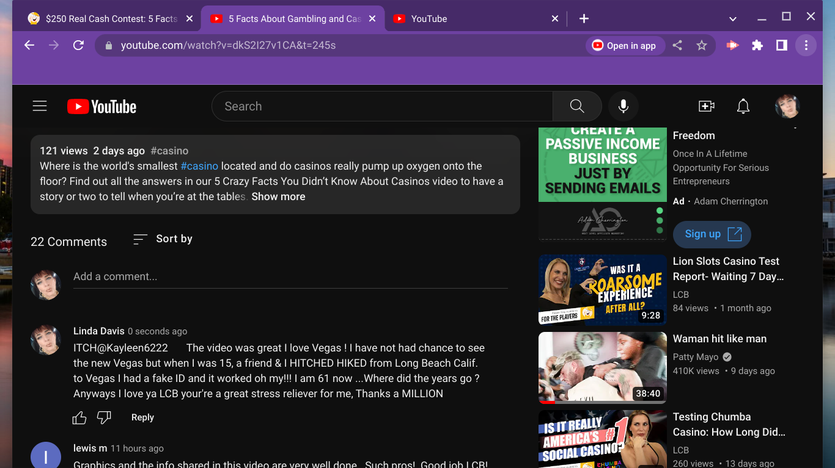Expand description with Show more
Screen dimensions: 835x468
click(278, 196)
